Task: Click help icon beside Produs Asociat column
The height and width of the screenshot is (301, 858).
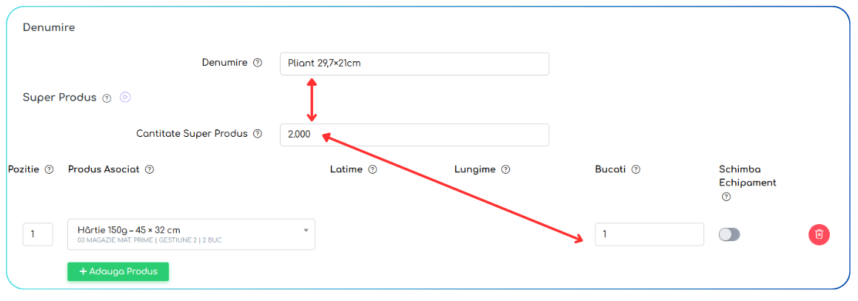Action: point(150,169)
